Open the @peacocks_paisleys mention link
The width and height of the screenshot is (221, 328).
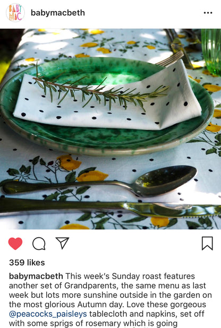pos(48,314)
